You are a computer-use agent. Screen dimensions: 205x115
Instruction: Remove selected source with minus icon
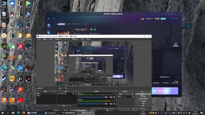click(61, 106)
